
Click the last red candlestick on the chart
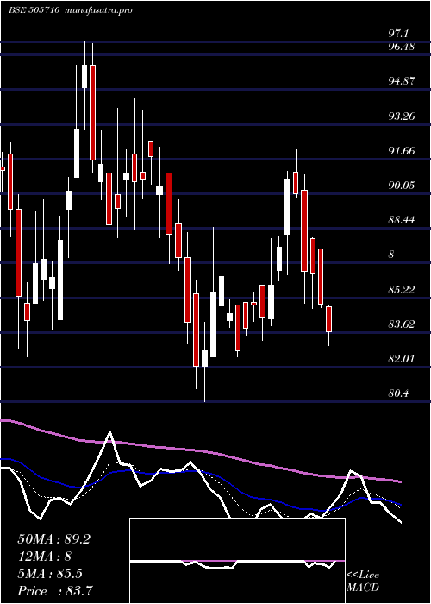[x=328, y=319]
